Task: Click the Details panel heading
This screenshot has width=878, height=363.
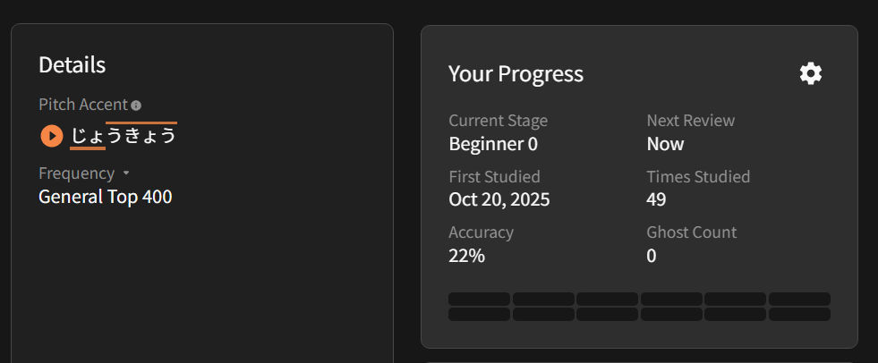Action: pyautogui.click(x=72, y=65)
